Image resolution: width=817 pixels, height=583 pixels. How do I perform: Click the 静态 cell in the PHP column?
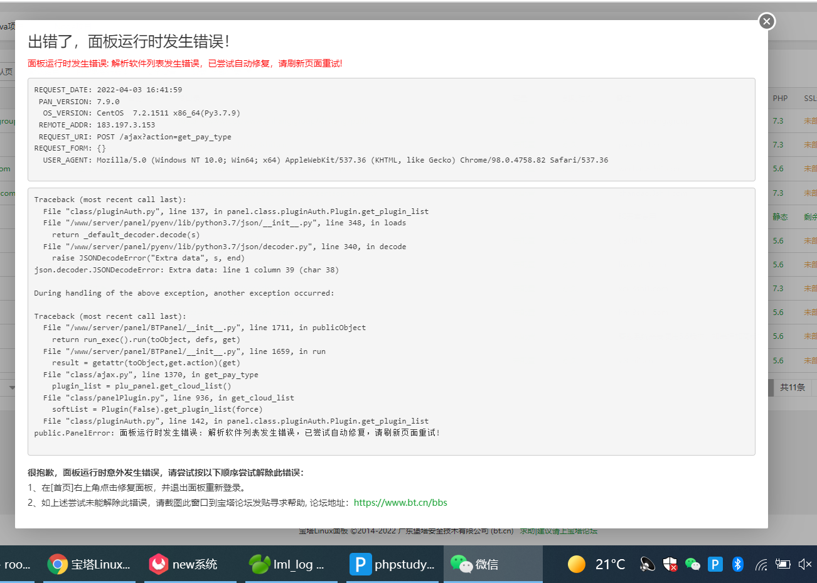pyautogui.click(x=780, y=217)
